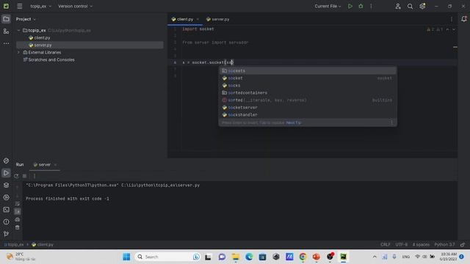The image size is (470, 264).
Task: Click the warnings count inspection indicator
Action: tap(434, 29)
